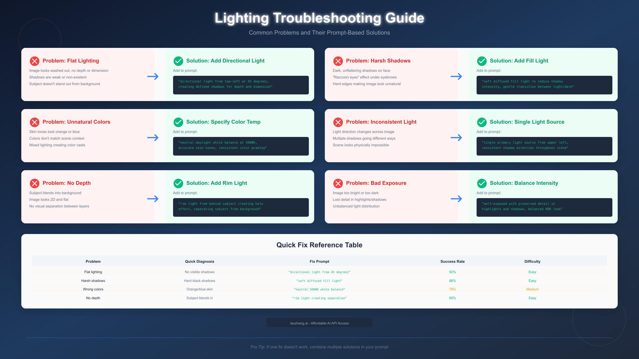This screenshot has height=359, width=639.
Task: Click the Success Rate column header
Action: pyautogui.click(x=453, y=261)
